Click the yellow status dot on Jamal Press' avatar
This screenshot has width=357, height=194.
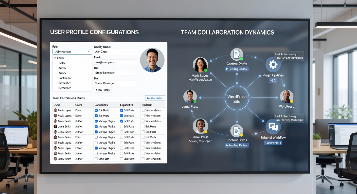[x=206, y=132]
